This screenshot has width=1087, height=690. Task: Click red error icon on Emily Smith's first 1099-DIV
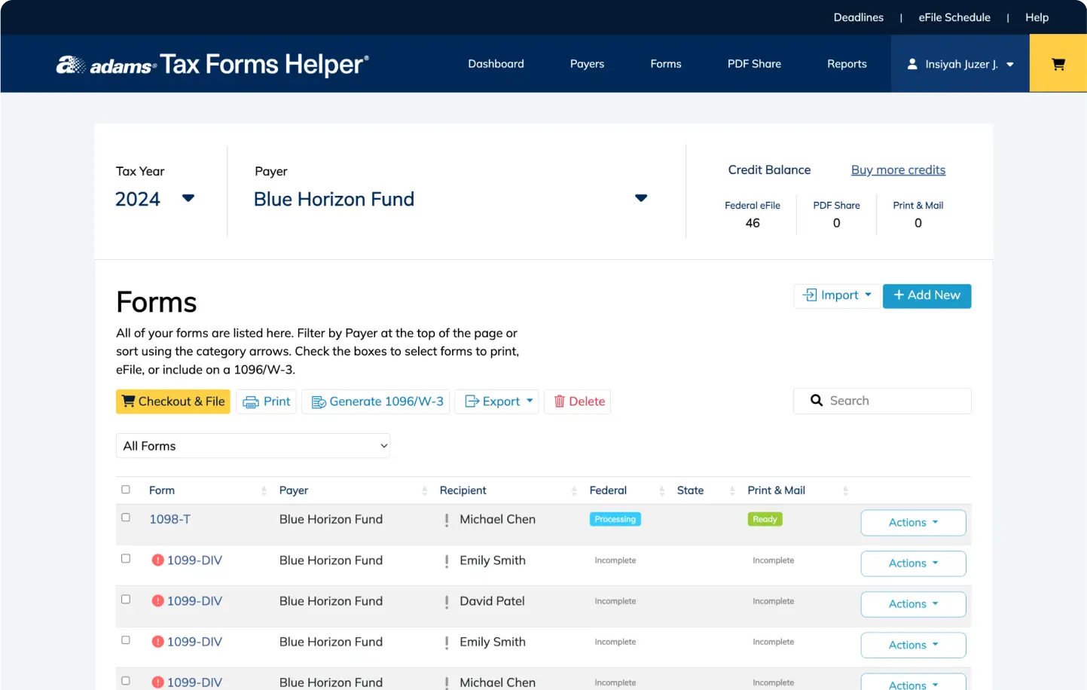[157, 560]
